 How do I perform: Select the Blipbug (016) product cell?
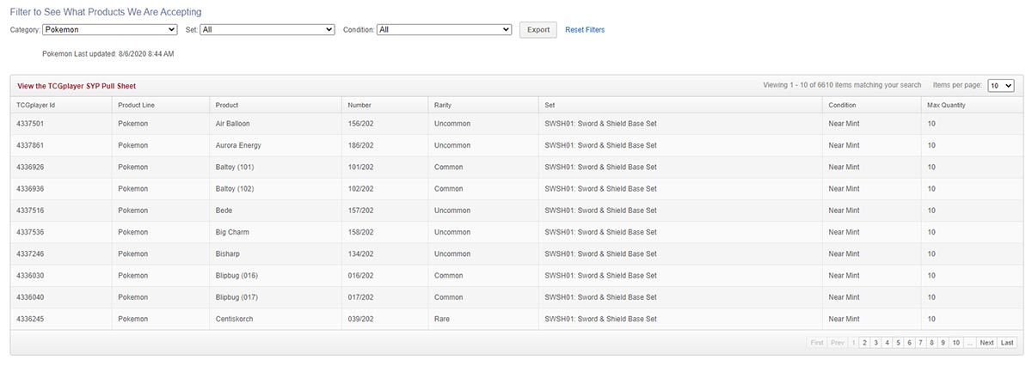(x=275, y=276)
